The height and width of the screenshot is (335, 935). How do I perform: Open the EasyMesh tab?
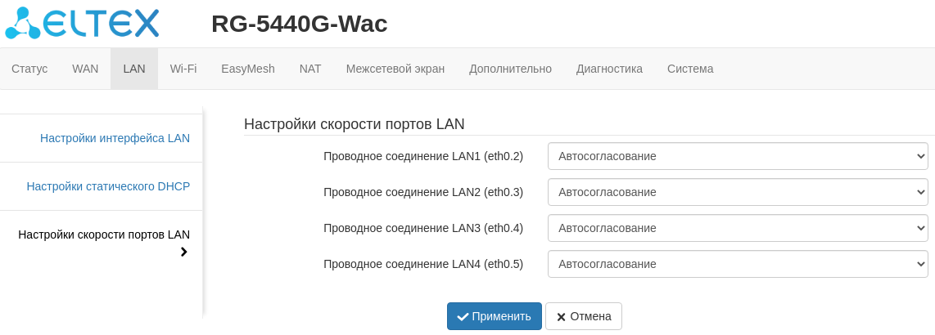248,69
